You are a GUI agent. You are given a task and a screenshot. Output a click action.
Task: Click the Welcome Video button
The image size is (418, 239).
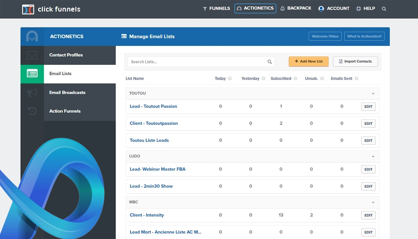tap(325, 36)
